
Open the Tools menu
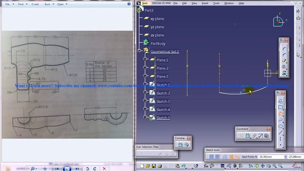[x=216, y=3]
